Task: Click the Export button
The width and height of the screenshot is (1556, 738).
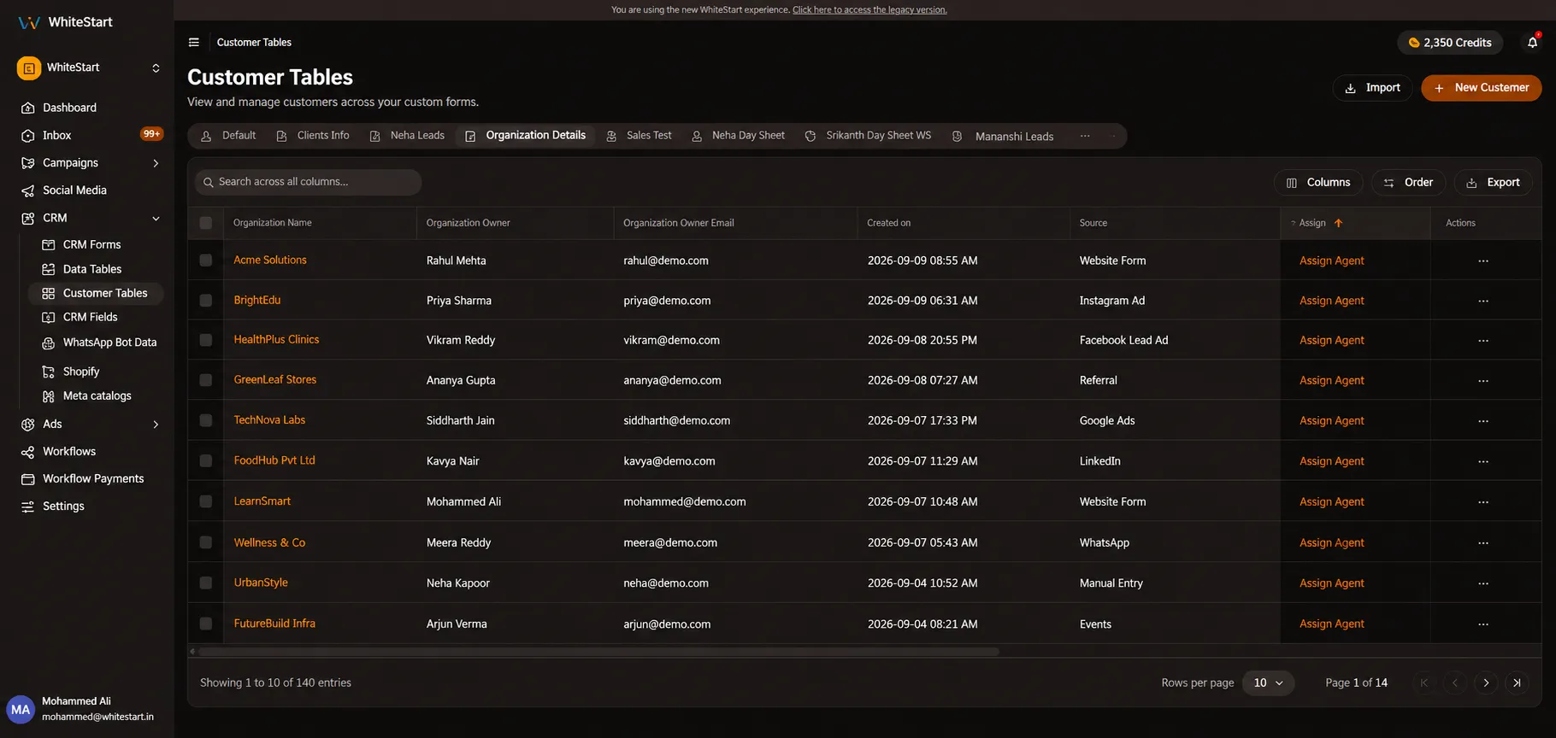Action: click(x=1493, y=183)
